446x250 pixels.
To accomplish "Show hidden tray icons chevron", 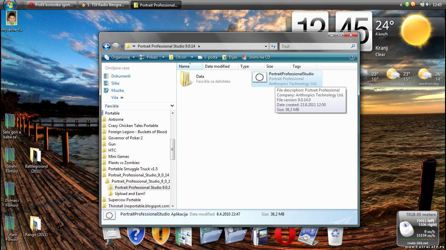I will 401,5.
